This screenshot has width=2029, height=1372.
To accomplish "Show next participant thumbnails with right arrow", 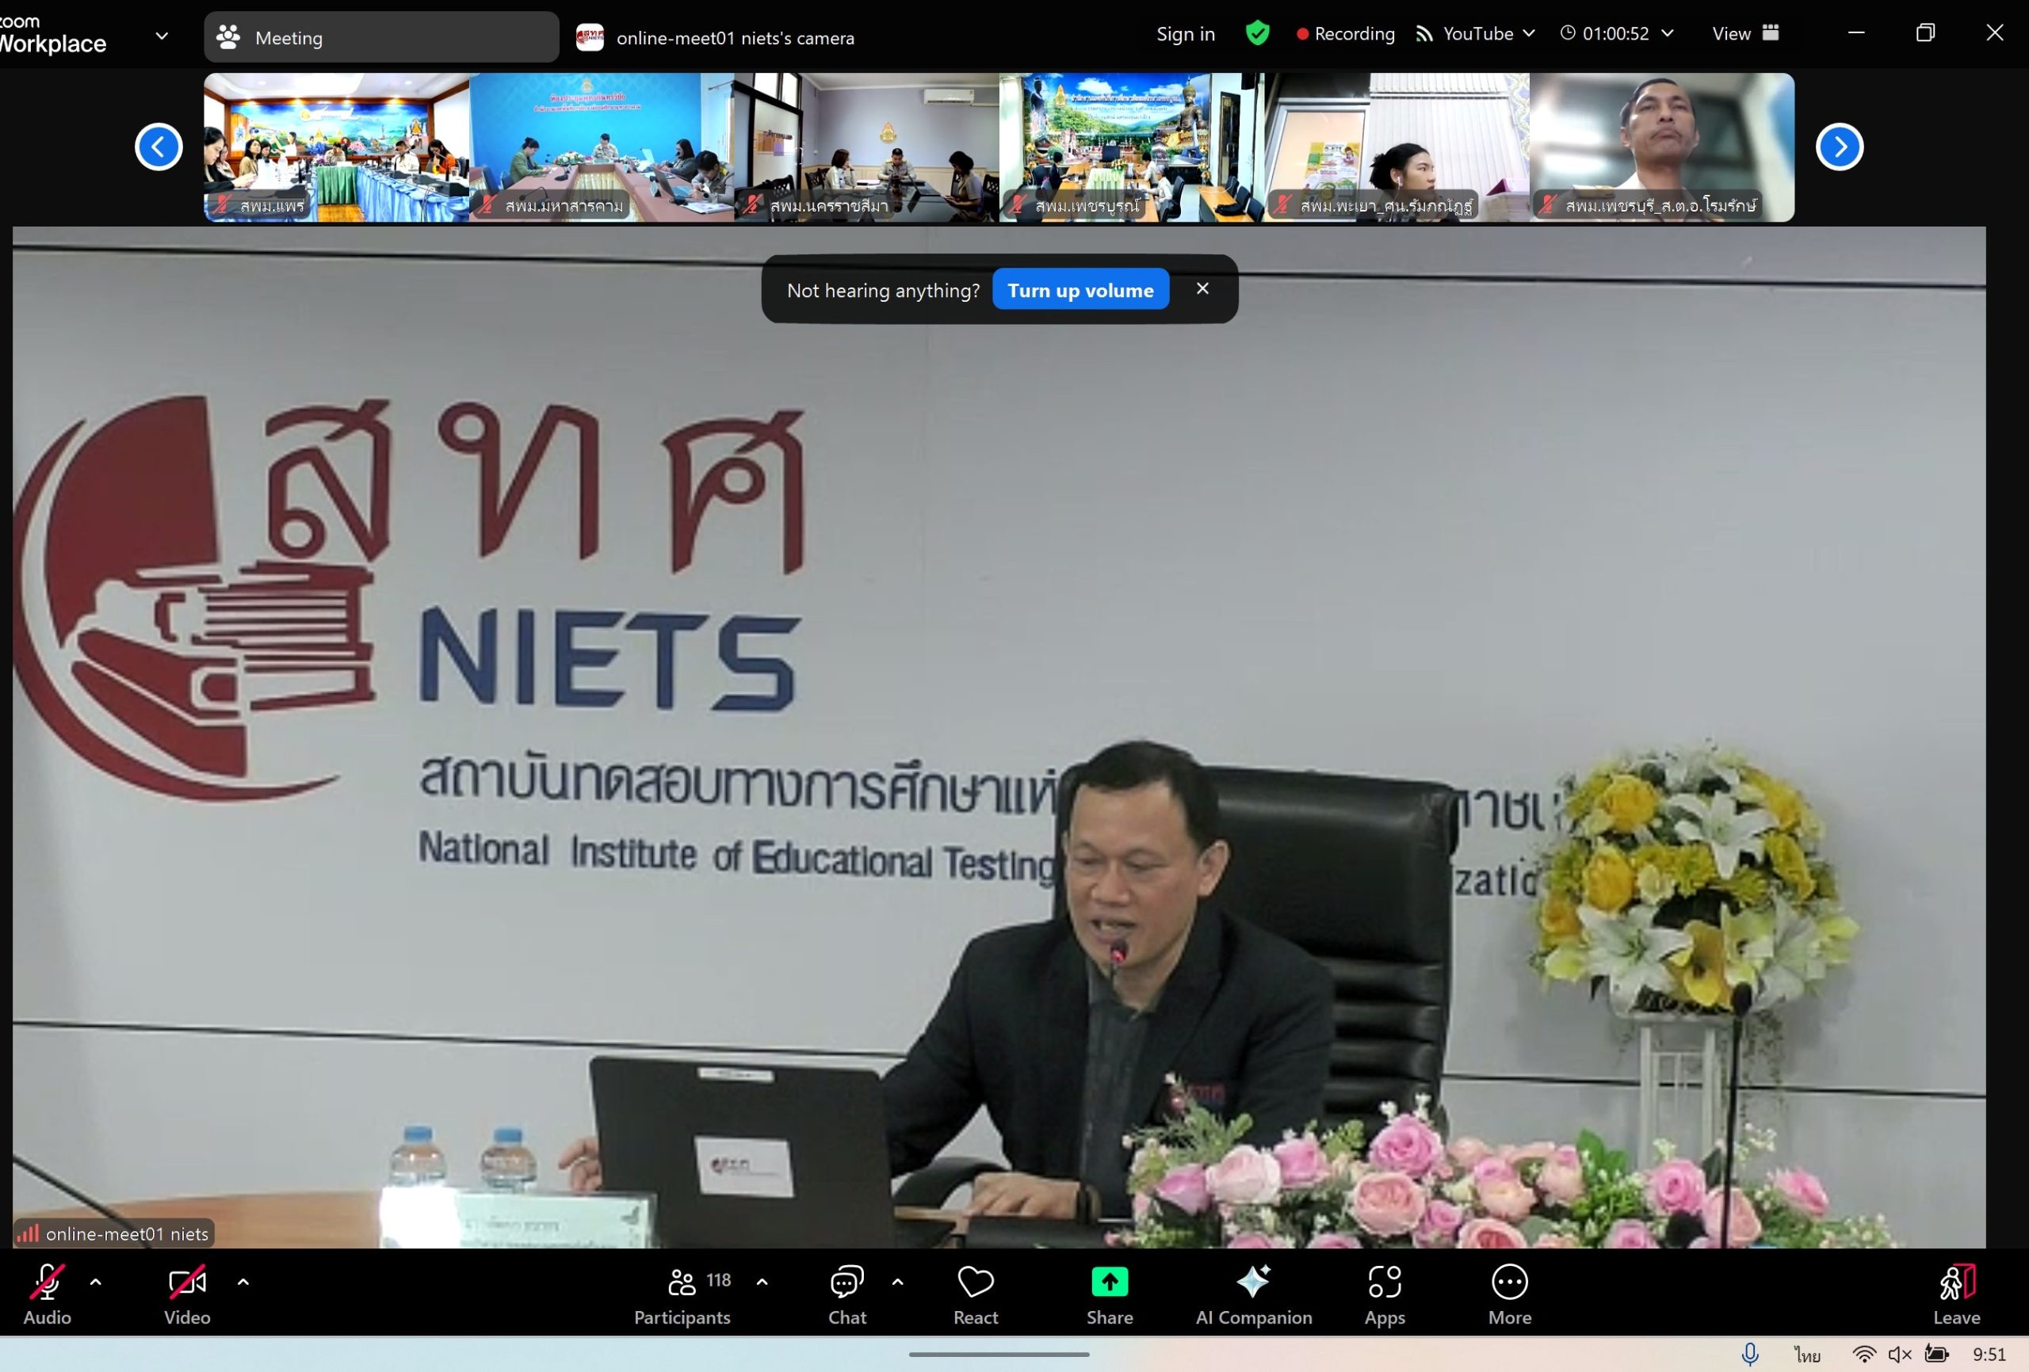I will 1840,147.
